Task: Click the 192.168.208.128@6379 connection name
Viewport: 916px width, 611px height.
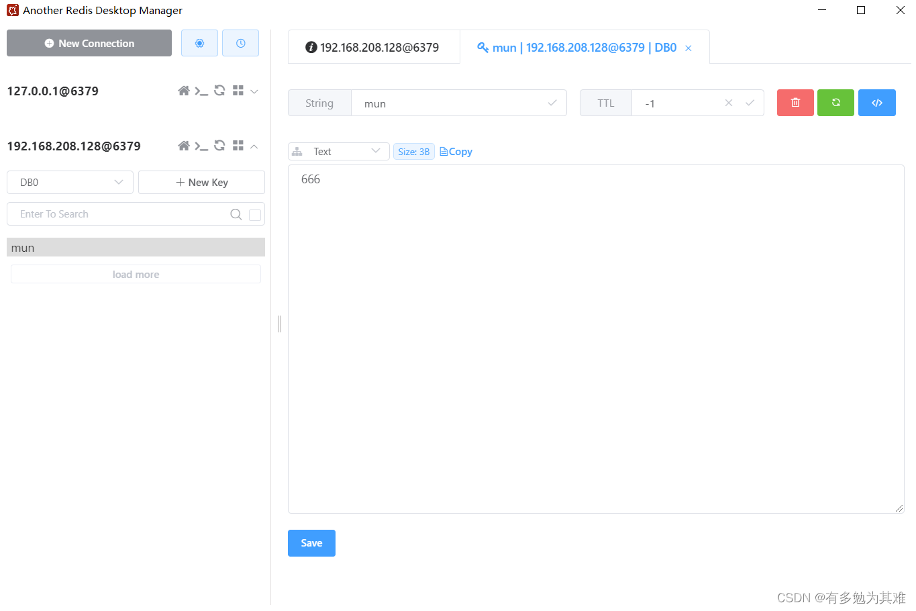Action: pyautogui.click(x=74, y=146)
